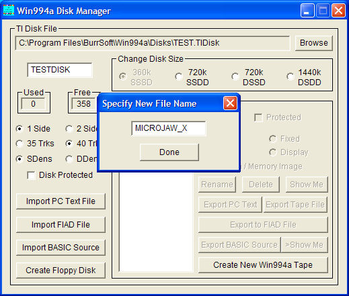Select the Fixed record type radio button
Screen dimensions: 349x296
click(272, 139)
